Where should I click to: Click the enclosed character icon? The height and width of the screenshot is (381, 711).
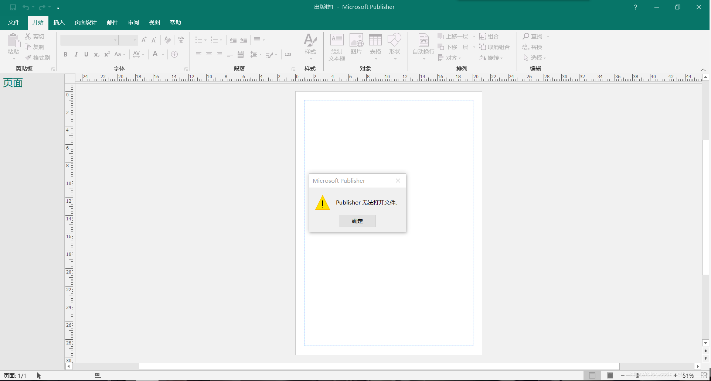[x=174, y=54]
